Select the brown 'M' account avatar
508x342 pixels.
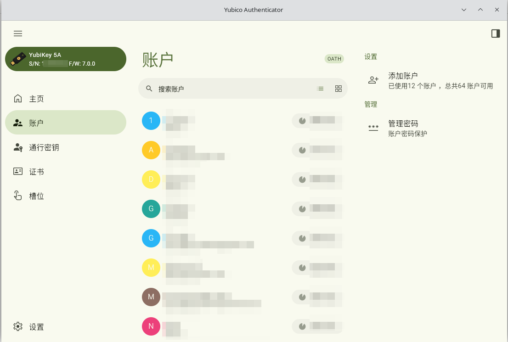point(151,297)
